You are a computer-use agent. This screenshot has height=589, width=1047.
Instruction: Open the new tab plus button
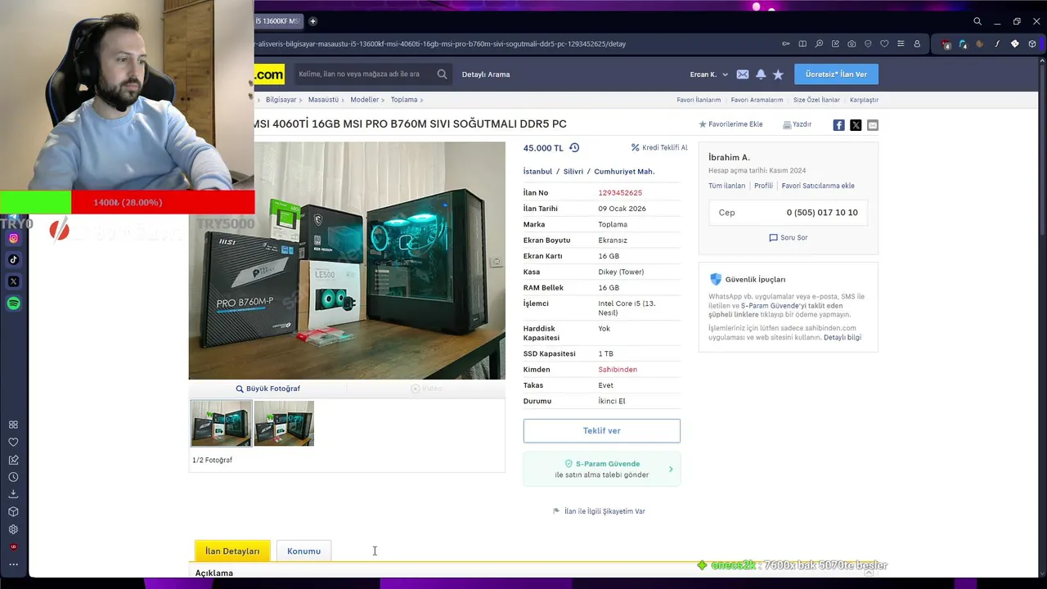click(312, 21)
